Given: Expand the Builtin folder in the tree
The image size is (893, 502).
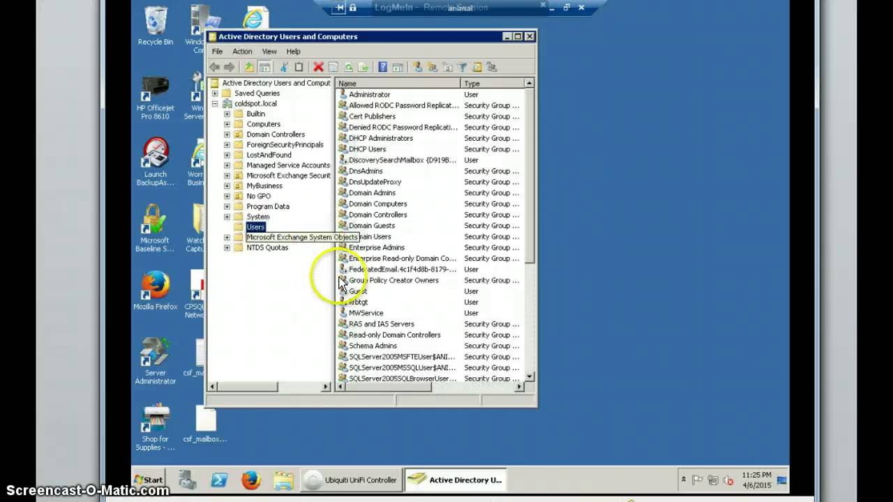Looking at the screenshot, I should (227, 114).
